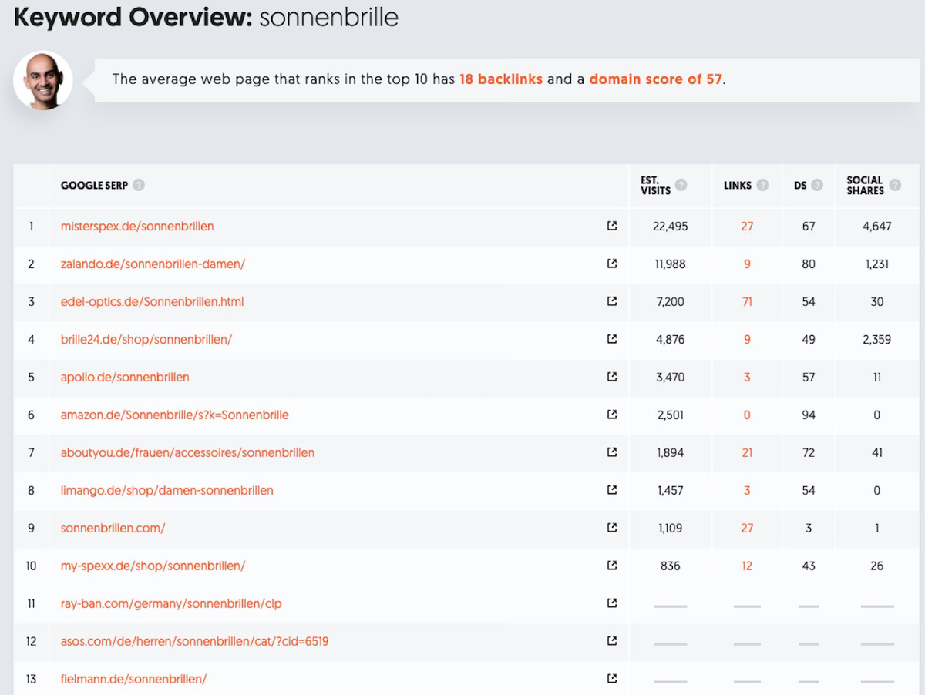Open apollo.de/sonnenbrillen result link
This screenshot has width=925, height=695.
click(x=125, y=378)
